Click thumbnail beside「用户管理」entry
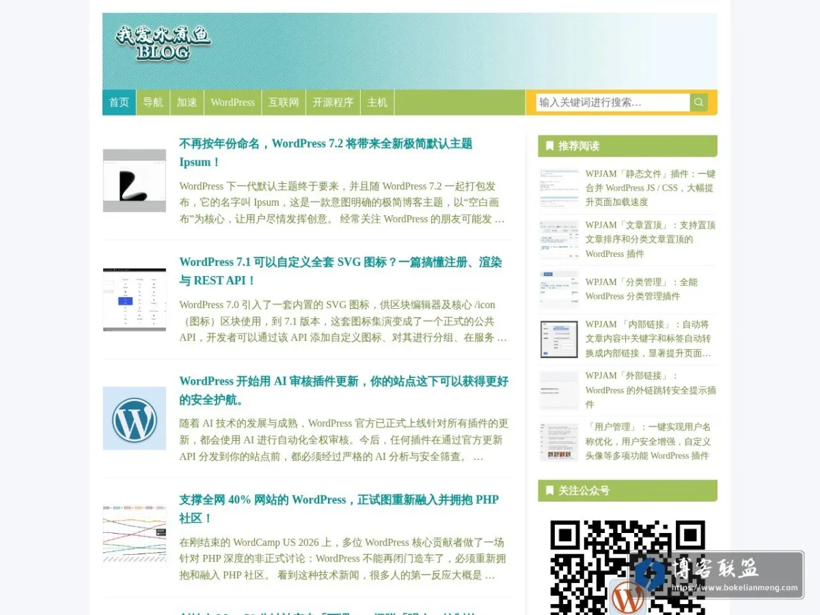 559,441
